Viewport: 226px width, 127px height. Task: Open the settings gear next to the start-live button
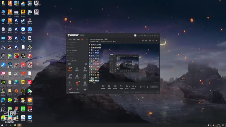[147, 87]
